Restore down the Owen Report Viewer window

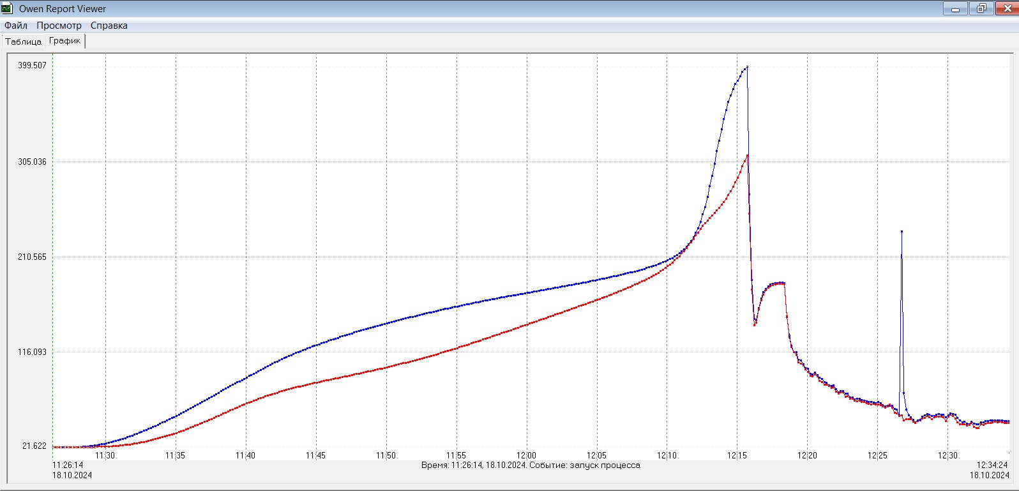(981, 8)
